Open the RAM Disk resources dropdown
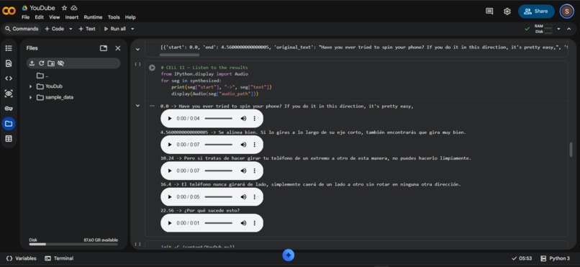 tap(558, 29)
